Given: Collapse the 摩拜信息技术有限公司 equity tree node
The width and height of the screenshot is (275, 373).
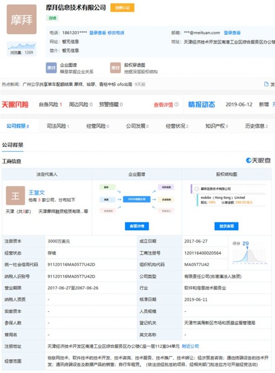Looking at the screenshot, I should (196, 189).
